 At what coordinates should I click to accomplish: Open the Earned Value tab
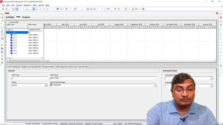tap(84, 67)
